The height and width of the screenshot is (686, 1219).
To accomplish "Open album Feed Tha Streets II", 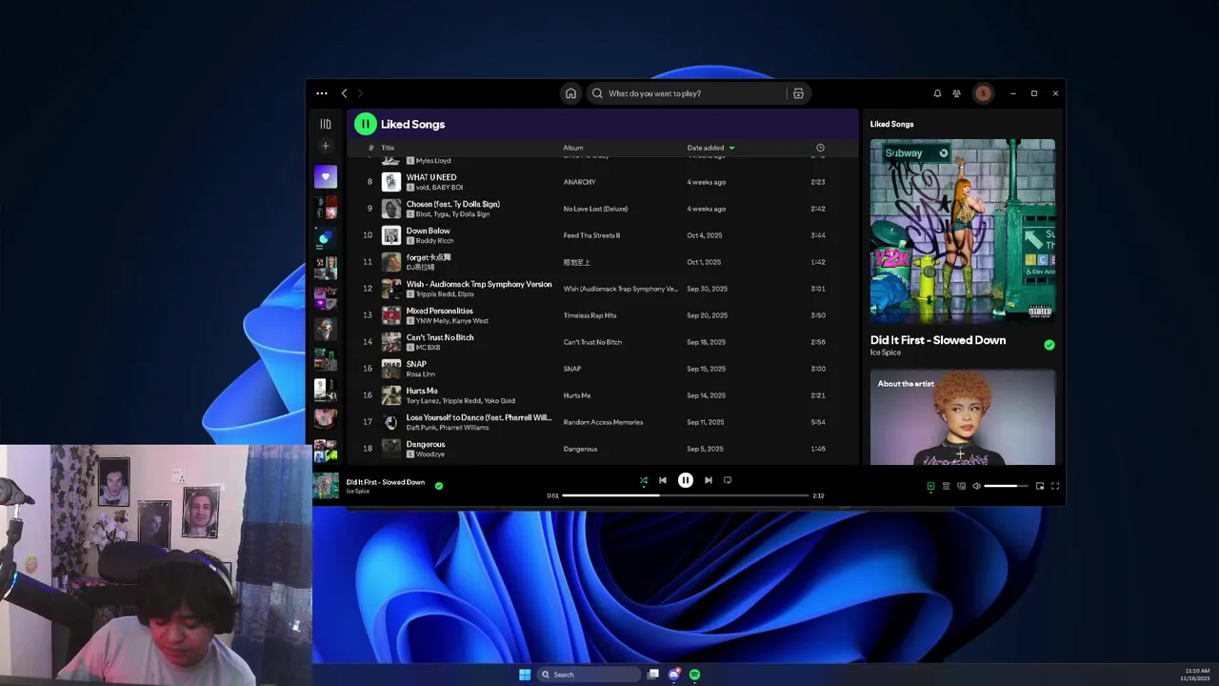I will [591, 235].
